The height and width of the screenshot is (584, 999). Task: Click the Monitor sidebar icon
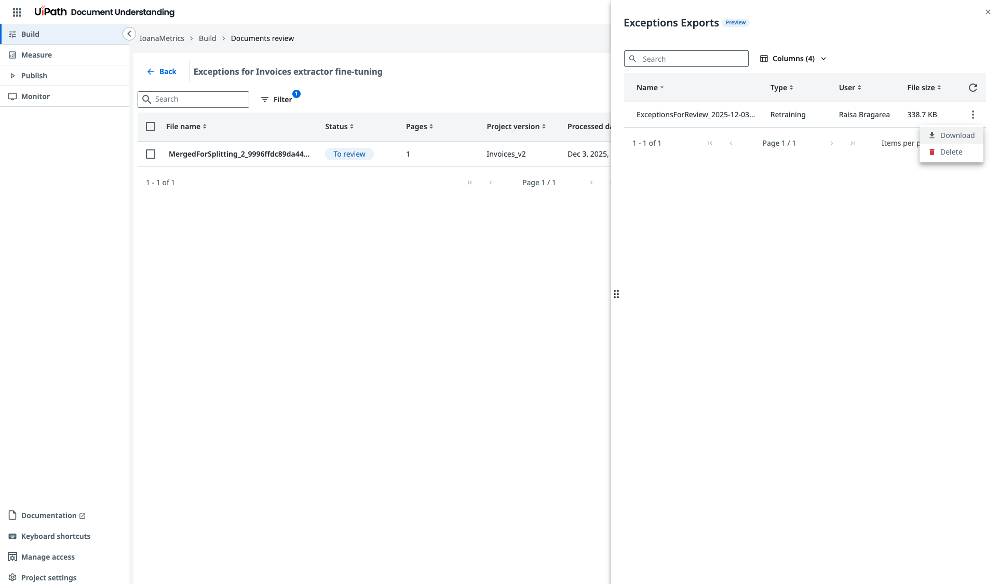[12, 96]
